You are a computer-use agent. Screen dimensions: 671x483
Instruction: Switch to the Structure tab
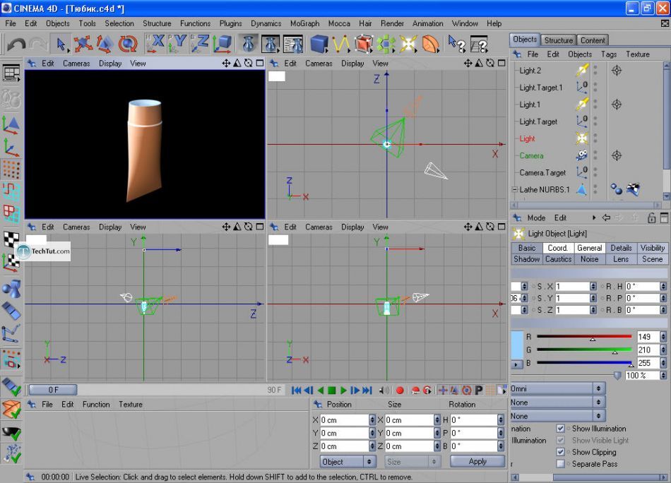coord(559,40)
